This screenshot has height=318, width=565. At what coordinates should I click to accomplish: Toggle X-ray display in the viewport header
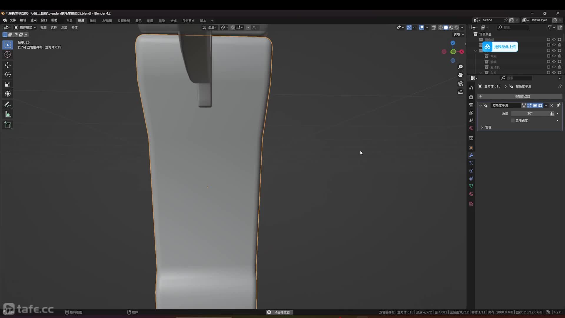click(x=433, y=27)
